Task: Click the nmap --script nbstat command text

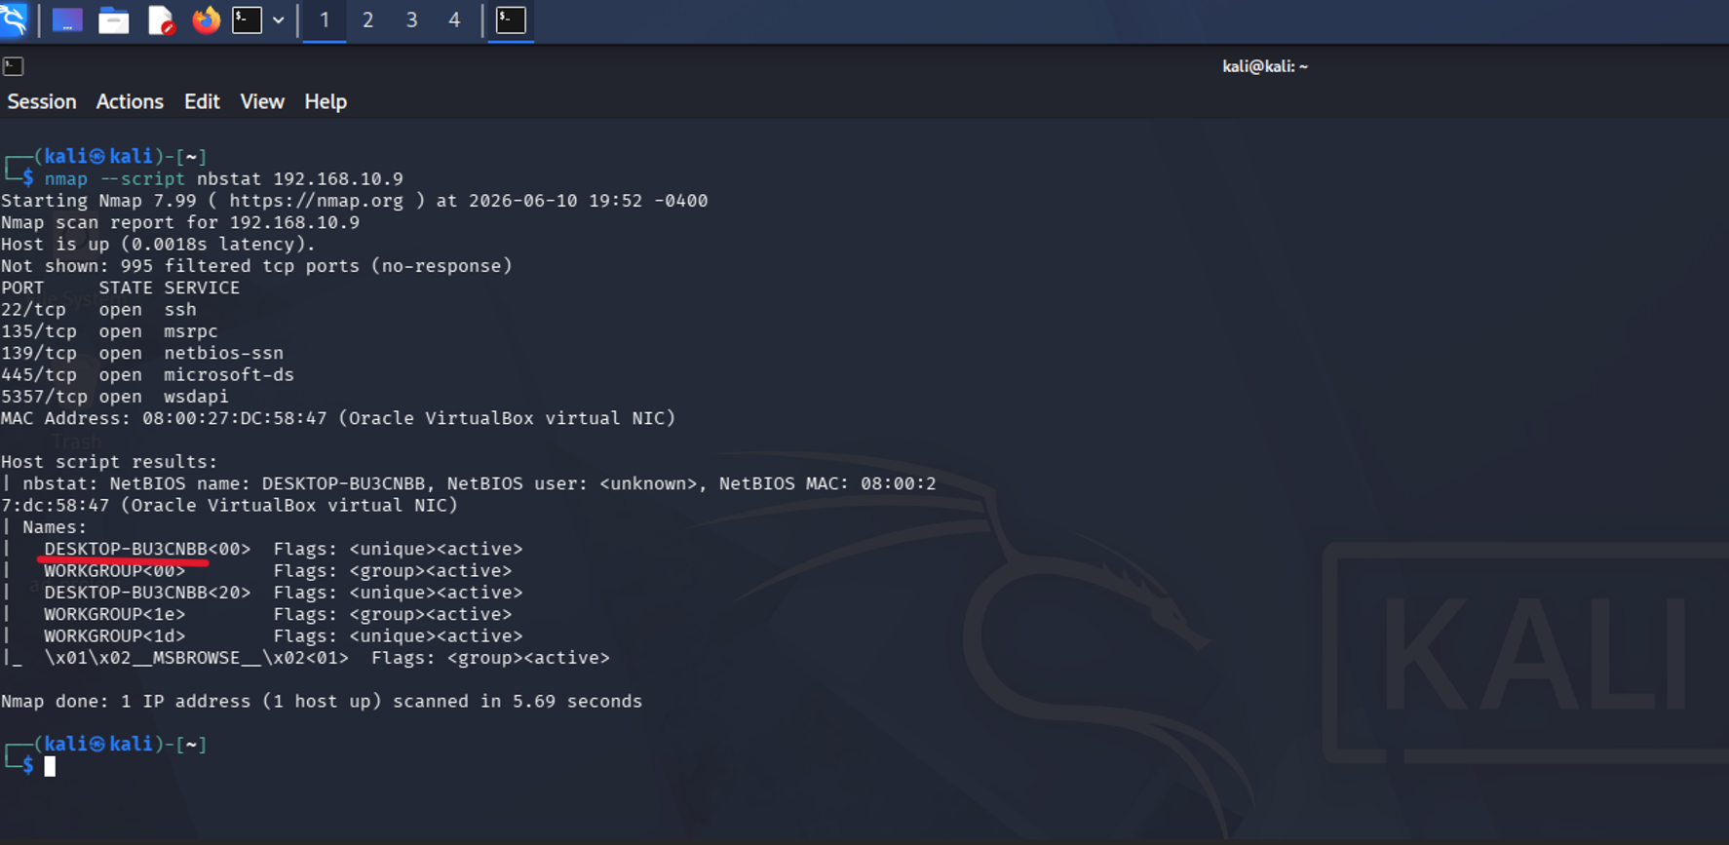Action: coord(224,179)
